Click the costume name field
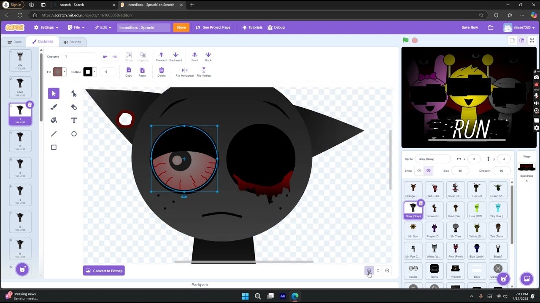Viewport: 540px width, 303px height. pyautogui.click(x=80, y=56)
